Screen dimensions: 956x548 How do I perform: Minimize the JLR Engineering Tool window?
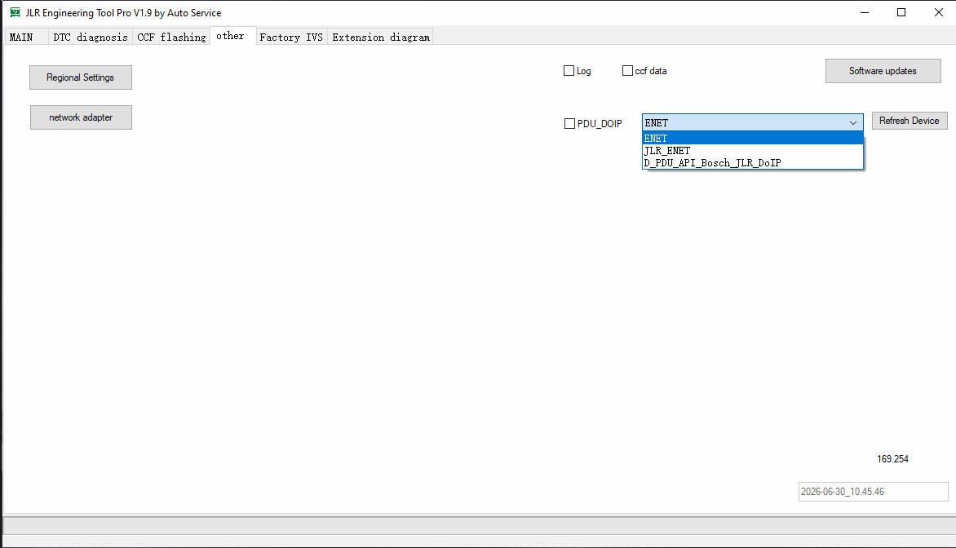point(865,12)
